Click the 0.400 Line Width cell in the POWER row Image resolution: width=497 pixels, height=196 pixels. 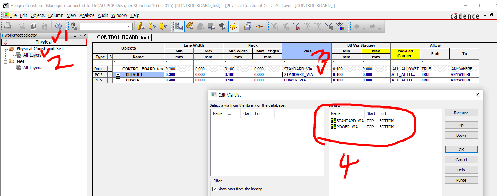[x=179, y=80]
